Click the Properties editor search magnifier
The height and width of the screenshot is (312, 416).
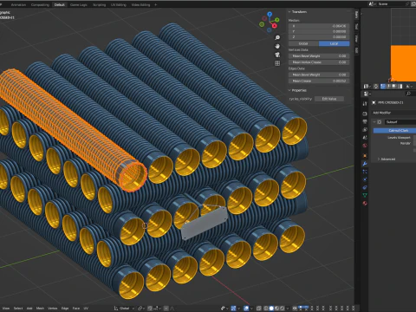[x=408, y=94]
